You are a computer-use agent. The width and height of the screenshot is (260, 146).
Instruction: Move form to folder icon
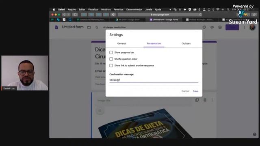[x=89, y=27]
